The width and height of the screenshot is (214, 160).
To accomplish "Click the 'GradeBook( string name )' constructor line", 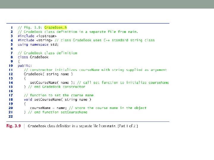I will tap(48, 74).
